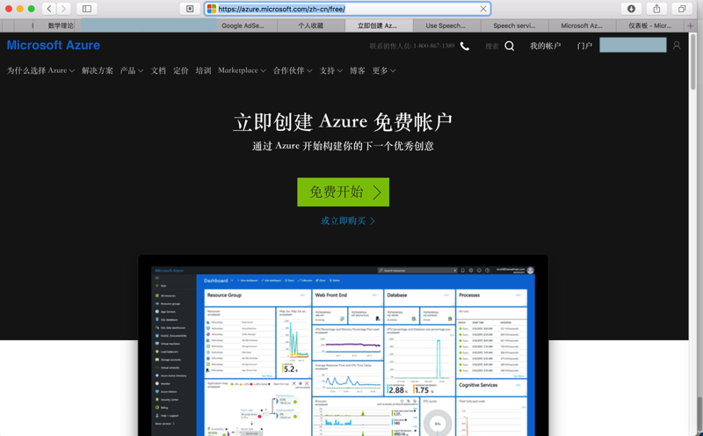The width and height of the screenshot is (703, 436).
Task: Go back with Safari's back arrow
Action: tap(49, 9)
